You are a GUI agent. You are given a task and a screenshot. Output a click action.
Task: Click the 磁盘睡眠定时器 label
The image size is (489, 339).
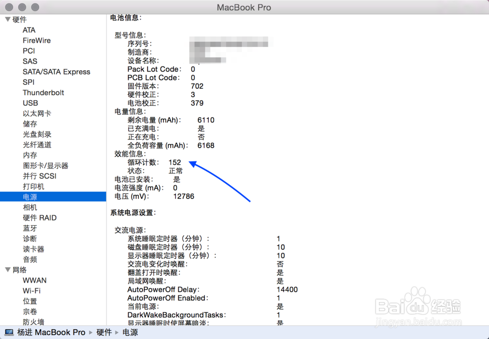(168, 247)
